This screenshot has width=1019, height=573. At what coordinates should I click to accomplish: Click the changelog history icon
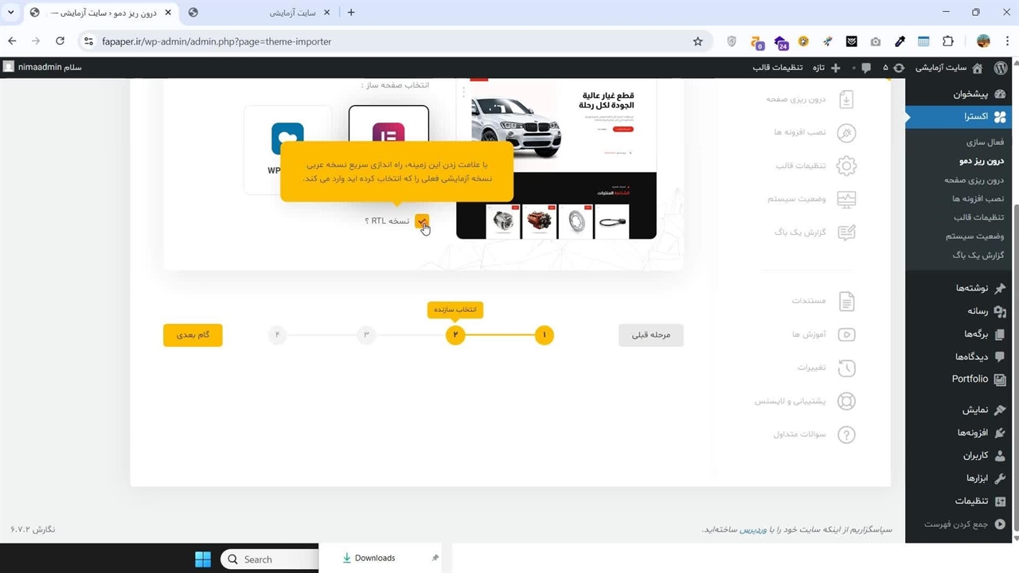coord(846,368)
